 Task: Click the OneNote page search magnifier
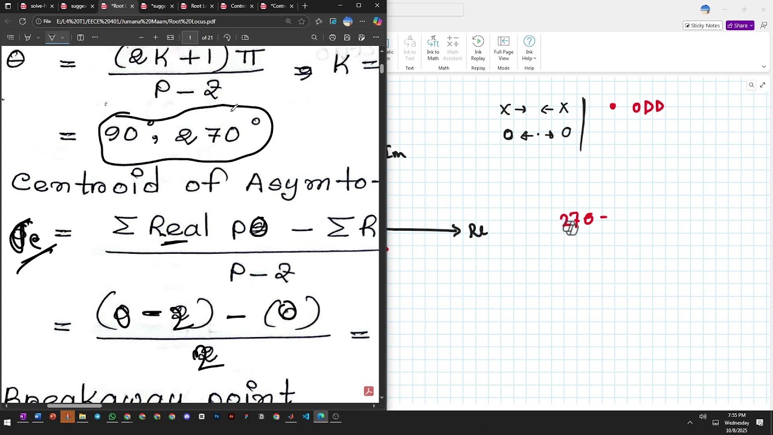(751, 85)
